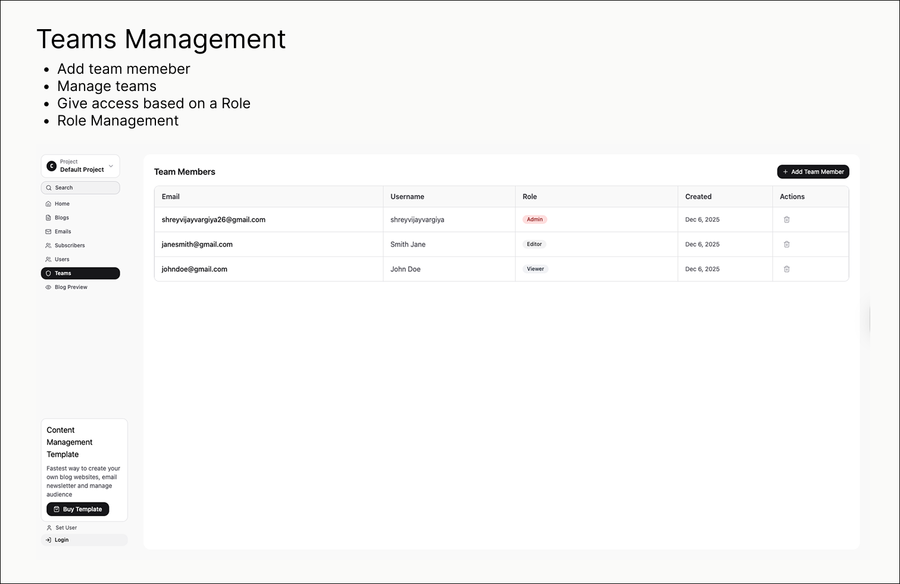
Task: Click the Home sidebar icon
Action: point(48,204)
